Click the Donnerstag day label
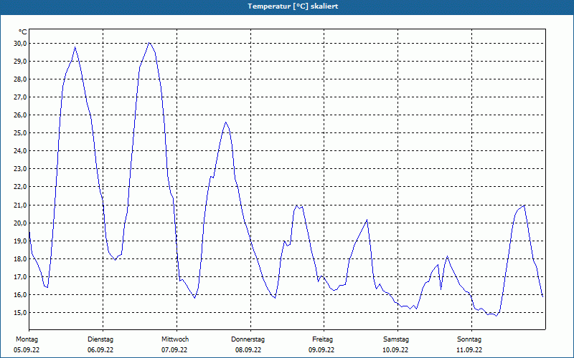The image size is (574, 358). pyautogui.click(x=248, y=339)
